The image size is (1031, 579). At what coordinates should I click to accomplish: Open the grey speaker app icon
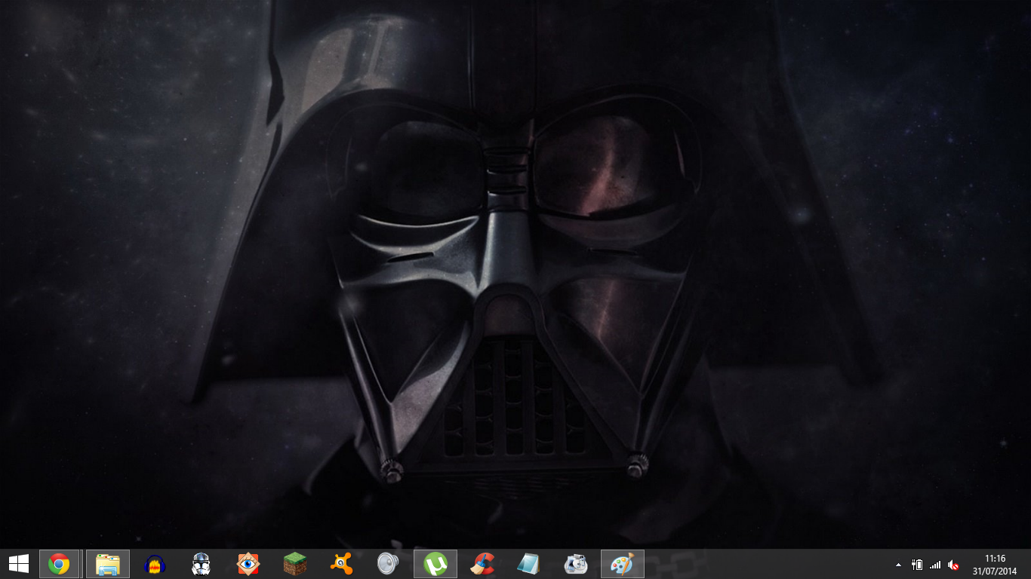coord(388,564)
